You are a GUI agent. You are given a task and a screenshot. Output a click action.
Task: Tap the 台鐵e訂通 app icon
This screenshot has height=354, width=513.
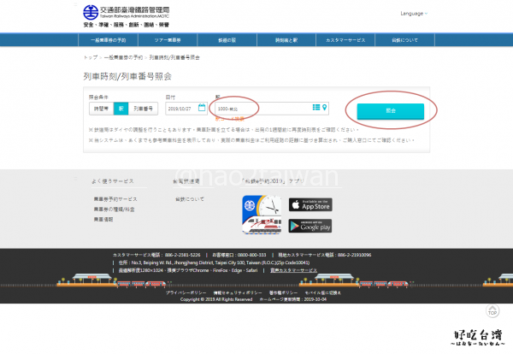tap(262, 215)
